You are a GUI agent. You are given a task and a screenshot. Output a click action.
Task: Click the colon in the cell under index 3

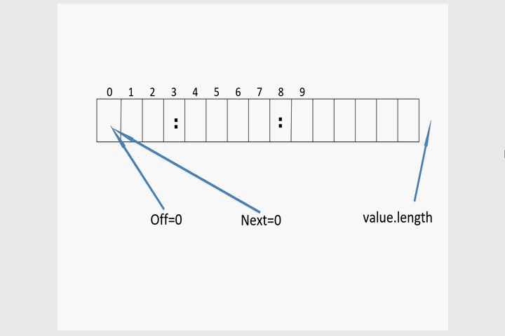click(176, 123)
